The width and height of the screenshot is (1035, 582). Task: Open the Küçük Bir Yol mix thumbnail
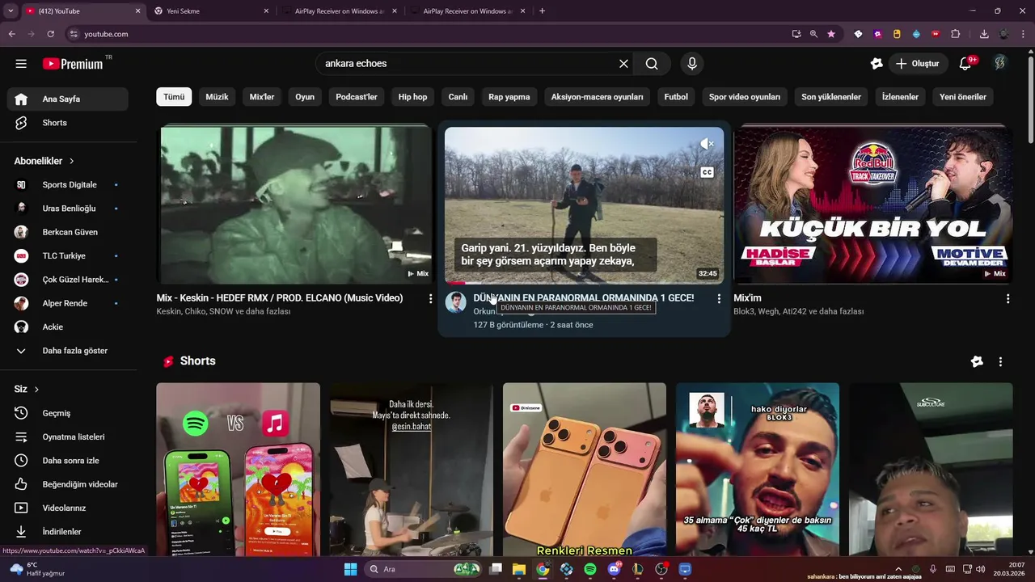point(872,205)
